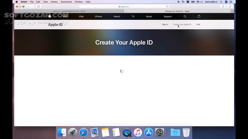This screenshot has width=248, height=139.
Task: Go to Music in the Apple nav
Action: (149, 16)
